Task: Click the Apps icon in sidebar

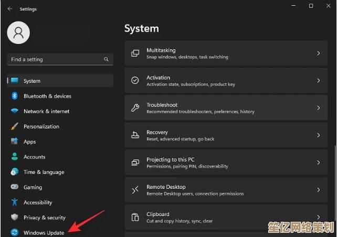Action: pyautogui.click(x=14, y=141)
